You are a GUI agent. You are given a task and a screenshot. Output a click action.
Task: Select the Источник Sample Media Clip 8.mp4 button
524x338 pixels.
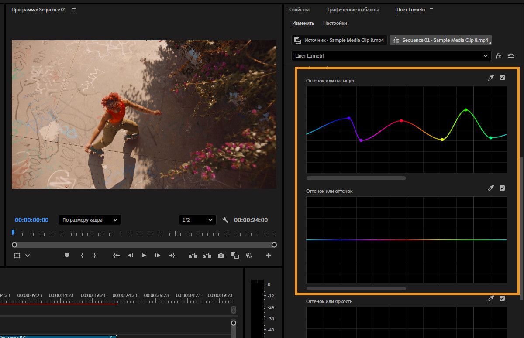[339, 40]
